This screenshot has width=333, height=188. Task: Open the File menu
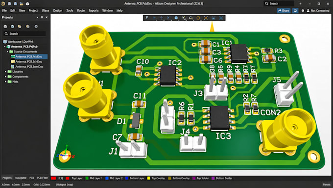coord(4,10)
